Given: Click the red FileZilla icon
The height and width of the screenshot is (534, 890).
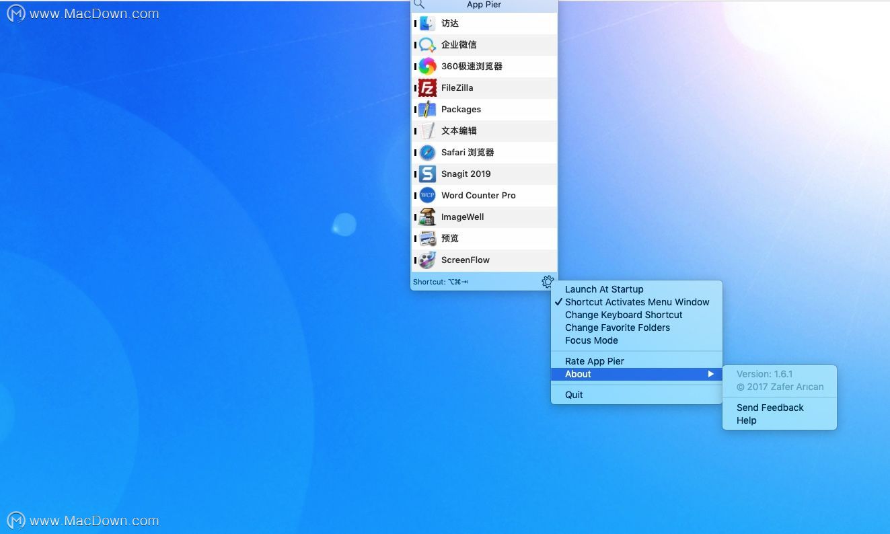Looking at the screenshot, I should click(x=427, y=88).
